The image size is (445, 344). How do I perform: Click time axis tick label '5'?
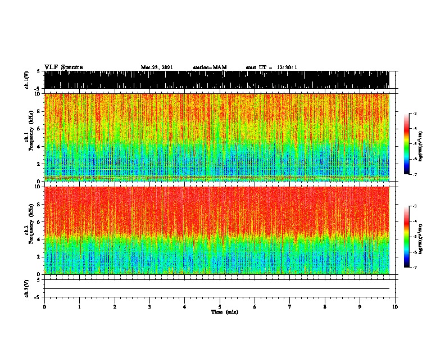(220, 307)
